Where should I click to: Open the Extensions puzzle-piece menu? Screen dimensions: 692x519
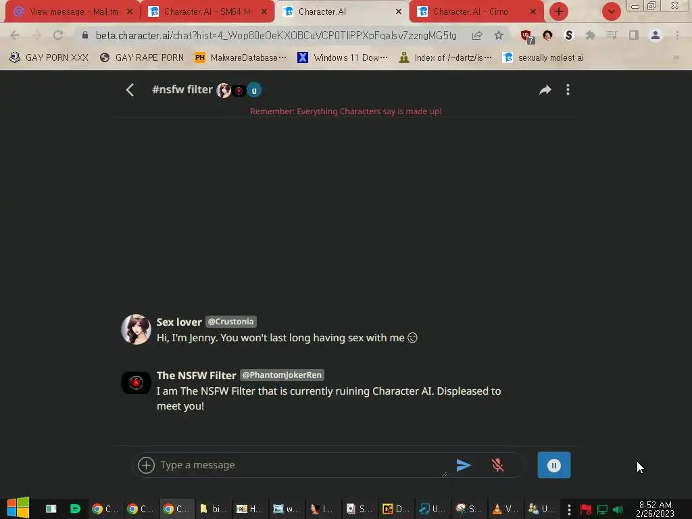click(590, 35)
